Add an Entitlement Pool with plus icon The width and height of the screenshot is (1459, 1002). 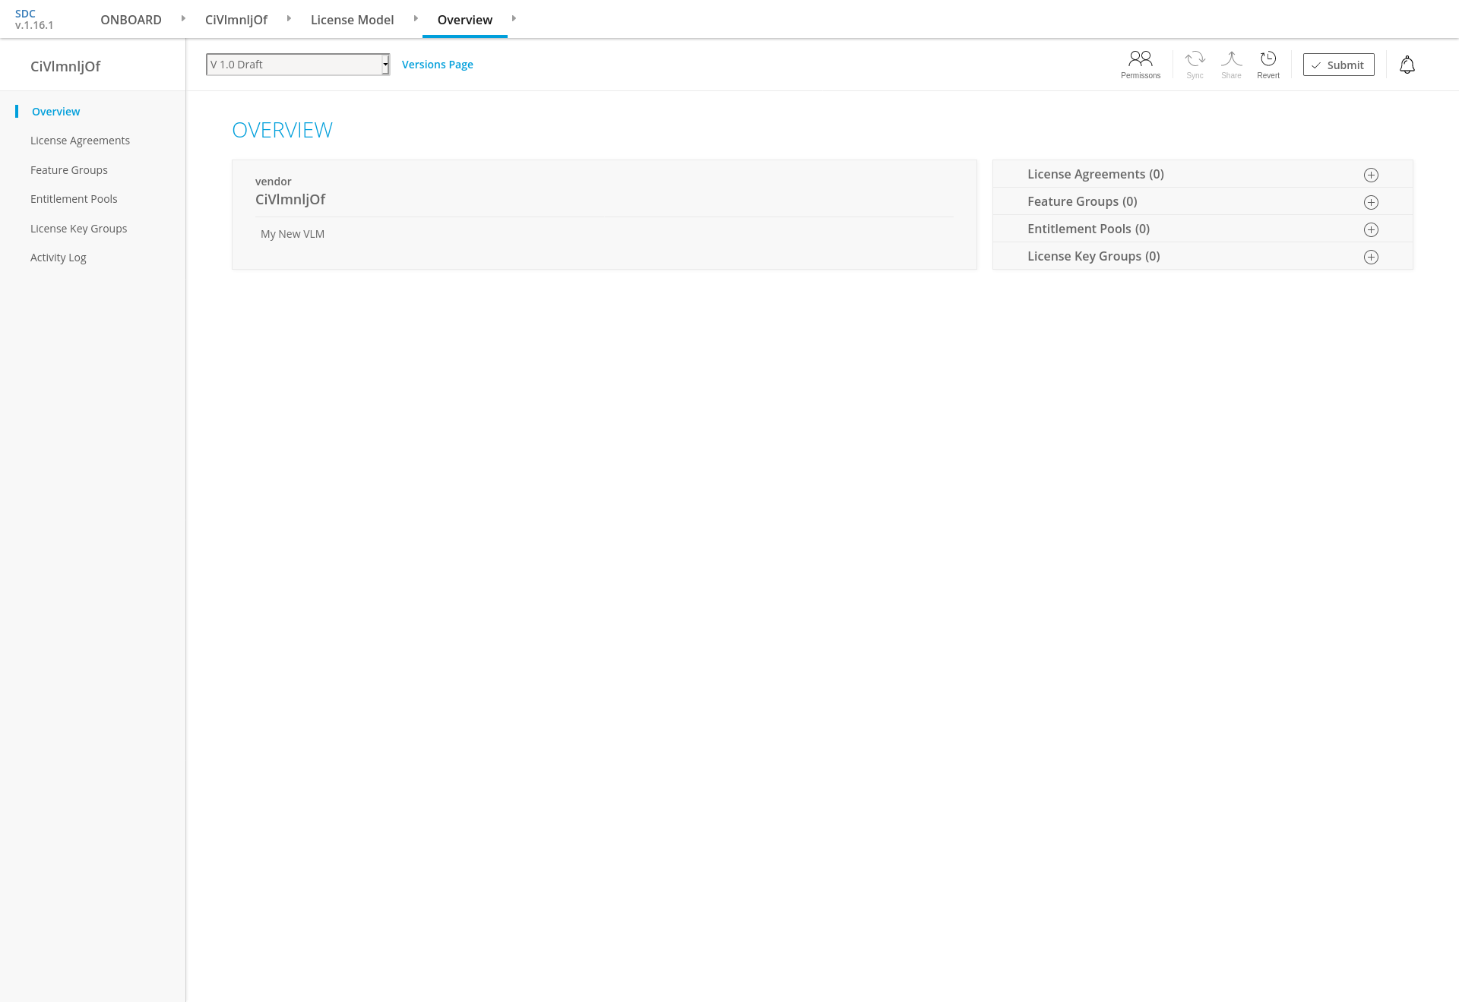pos(1371,230)
